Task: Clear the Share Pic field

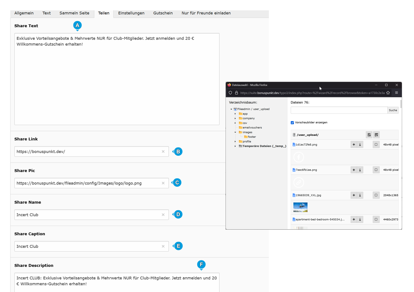Action: pos(163,183)
